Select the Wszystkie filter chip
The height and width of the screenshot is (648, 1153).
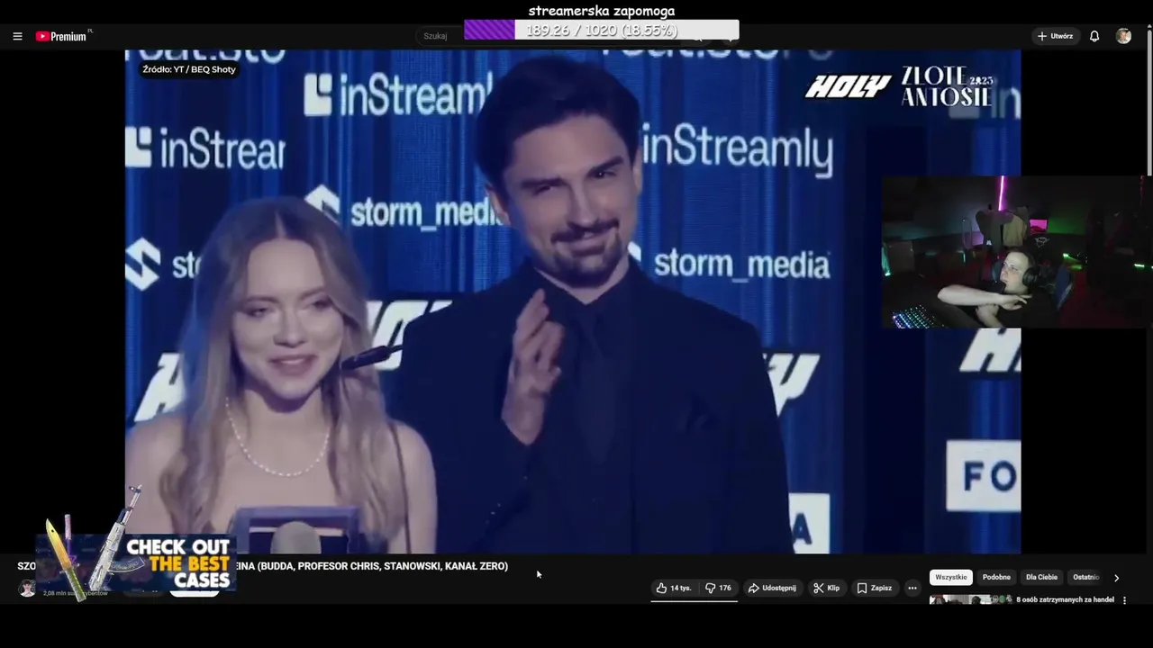click(951, 577)
